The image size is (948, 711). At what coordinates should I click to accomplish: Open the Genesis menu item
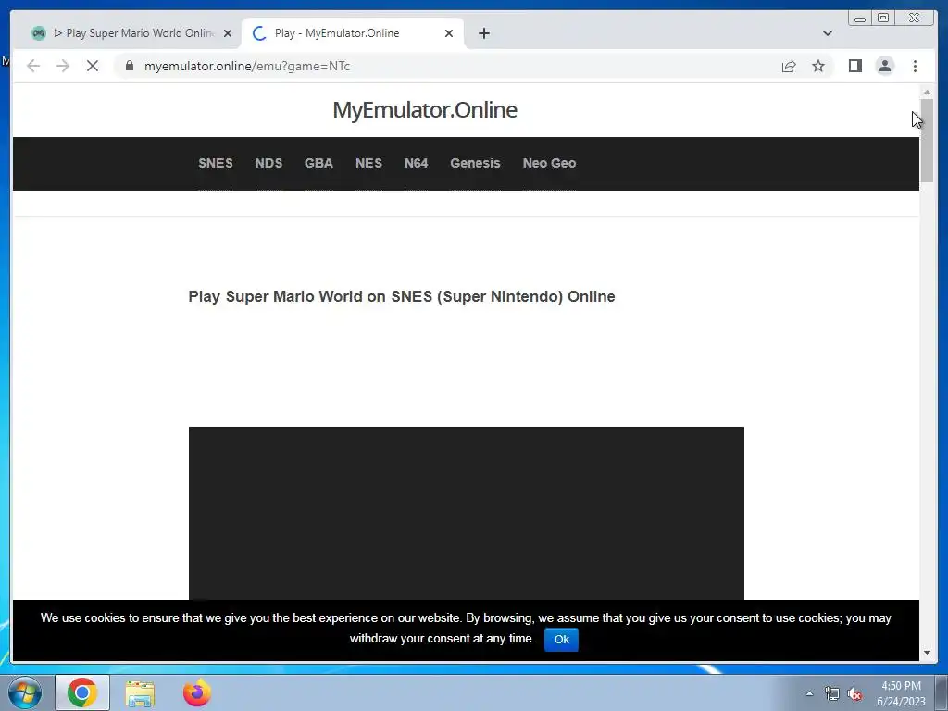(x=475, y=163)
